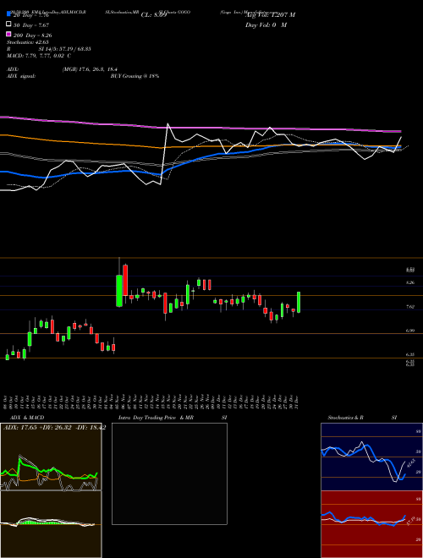Click the 'Stochastics: 42.63' readout
423x558 pixels.
click(x=28, y=42)
